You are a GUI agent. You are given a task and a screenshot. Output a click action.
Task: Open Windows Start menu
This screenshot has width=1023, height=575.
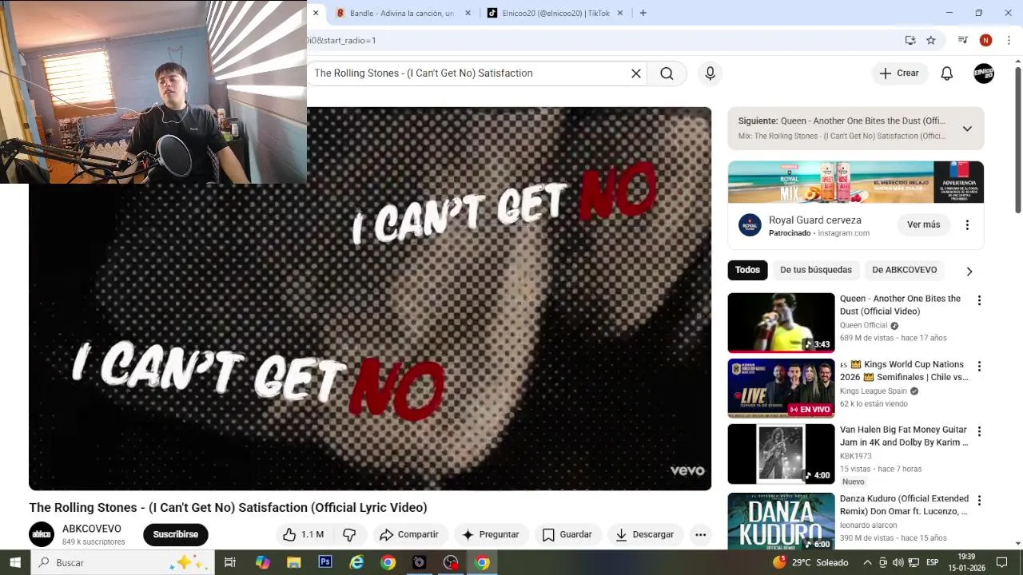[x=14, y=562]
